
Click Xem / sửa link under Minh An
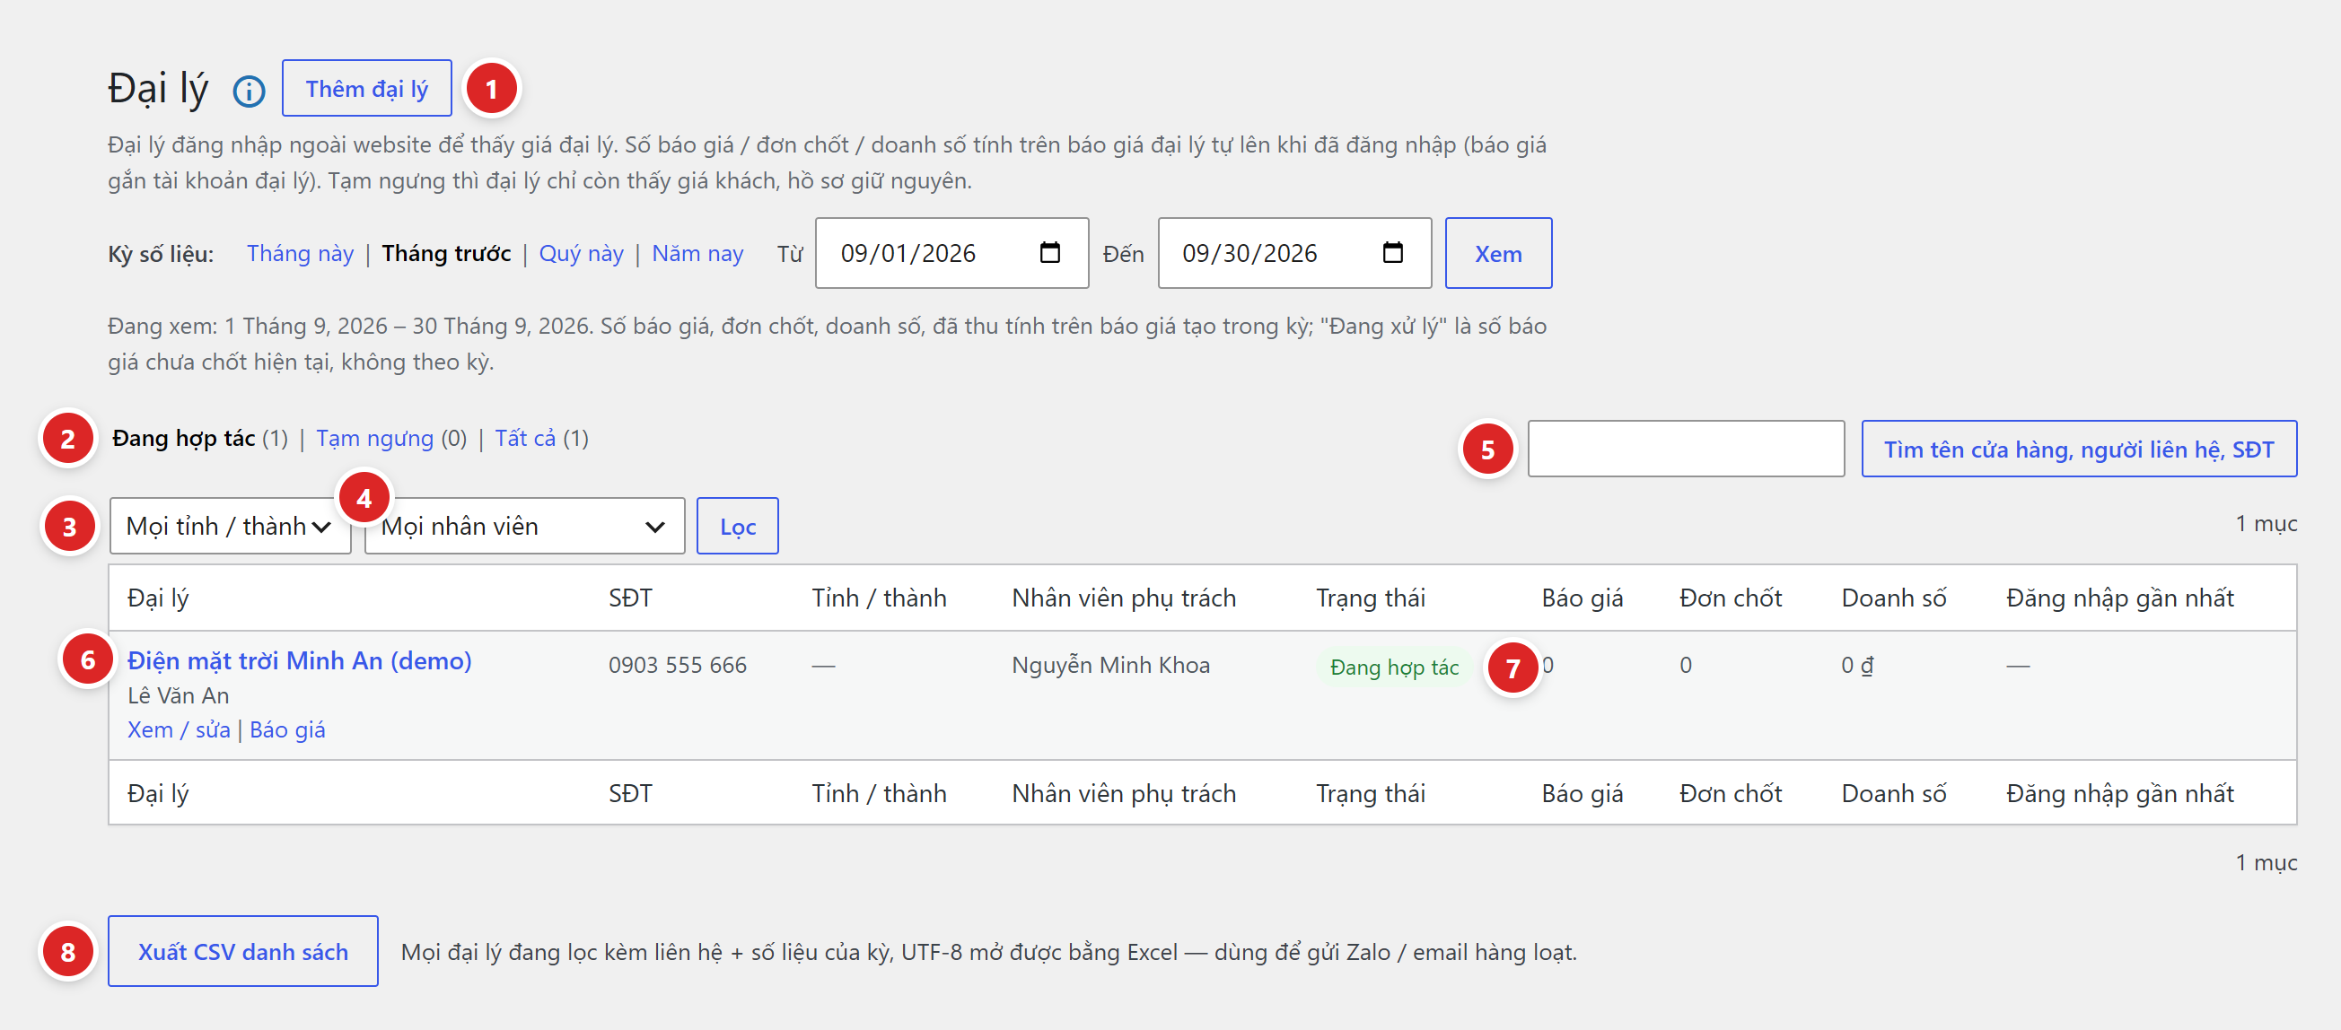click(178, 729)
